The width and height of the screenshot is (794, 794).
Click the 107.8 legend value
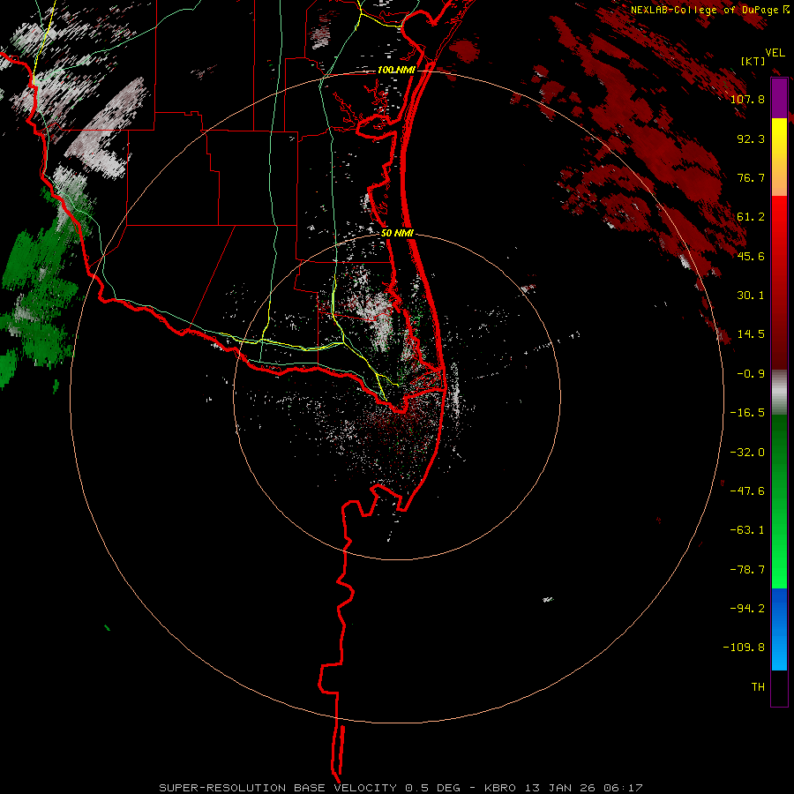click(747, 99)
